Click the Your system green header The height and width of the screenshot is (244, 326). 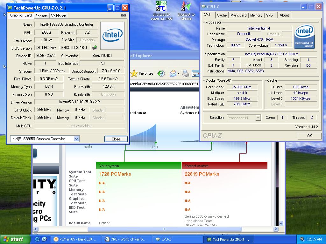pos(139,166)
